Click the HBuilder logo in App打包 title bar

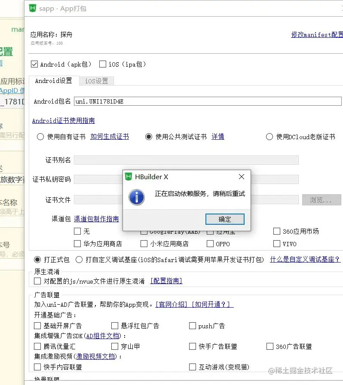pos(33,8)
